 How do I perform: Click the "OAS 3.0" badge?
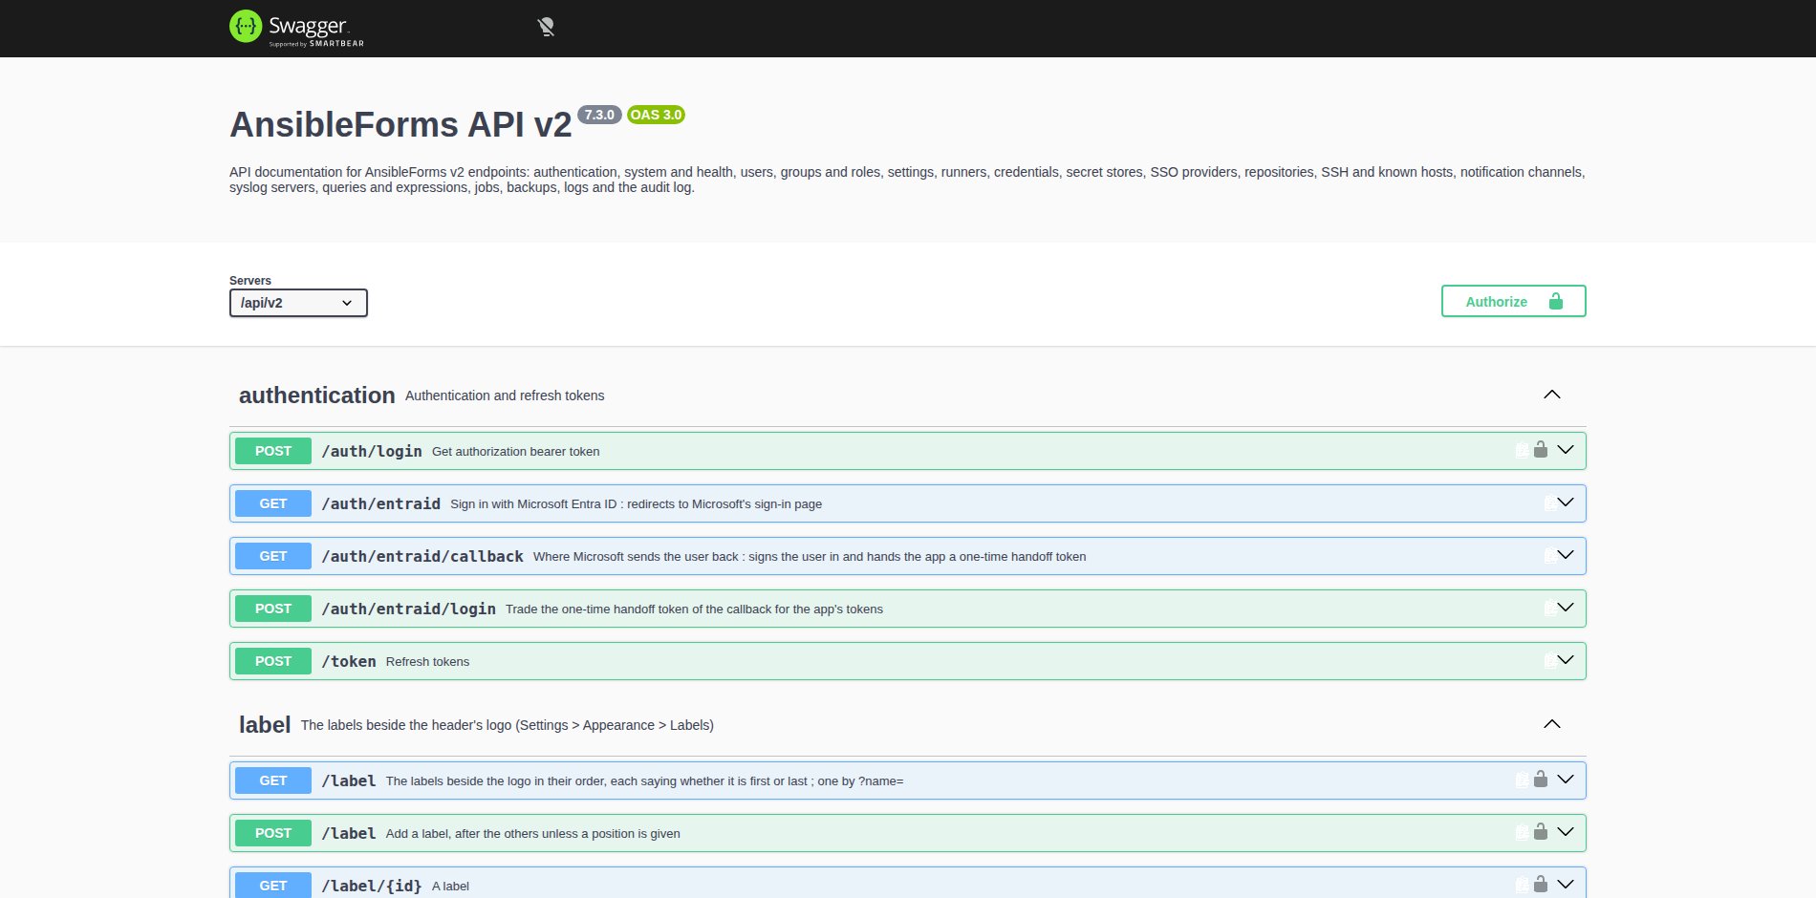tap(656, 115)
